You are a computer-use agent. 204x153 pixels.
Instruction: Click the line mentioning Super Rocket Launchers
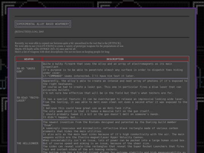[x=114, y=146]
